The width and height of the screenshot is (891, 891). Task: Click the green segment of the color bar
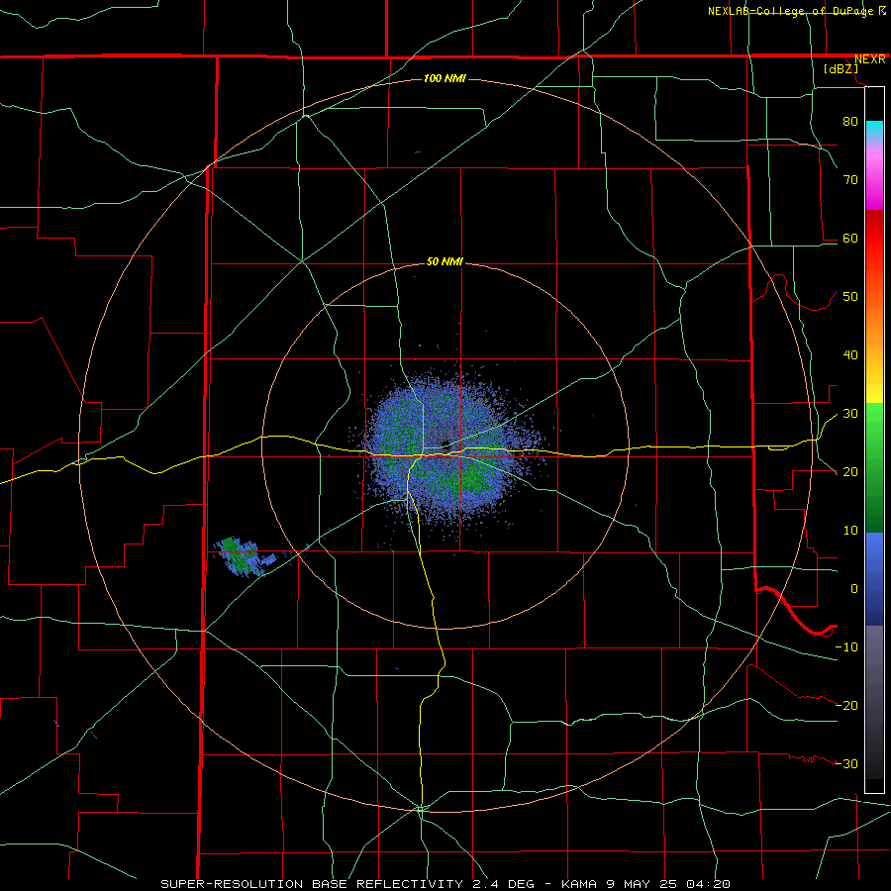874,469
